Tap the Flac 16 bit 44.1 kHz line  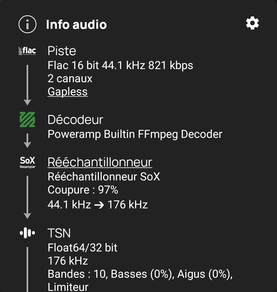coord(120,65)
